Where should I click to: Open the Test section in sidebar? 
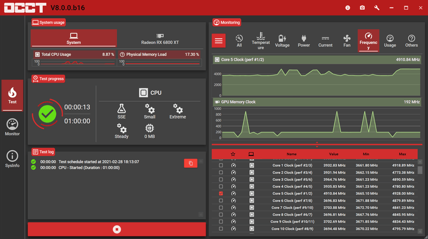12,95
